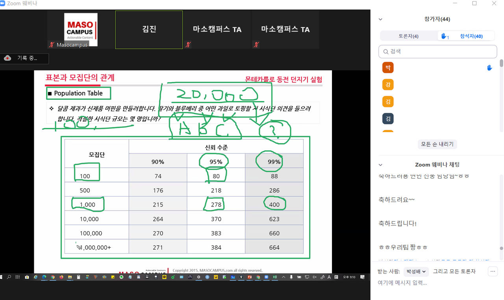Open the 박성배 recipient dropdown
504x300 pixels.
point(416,271)
